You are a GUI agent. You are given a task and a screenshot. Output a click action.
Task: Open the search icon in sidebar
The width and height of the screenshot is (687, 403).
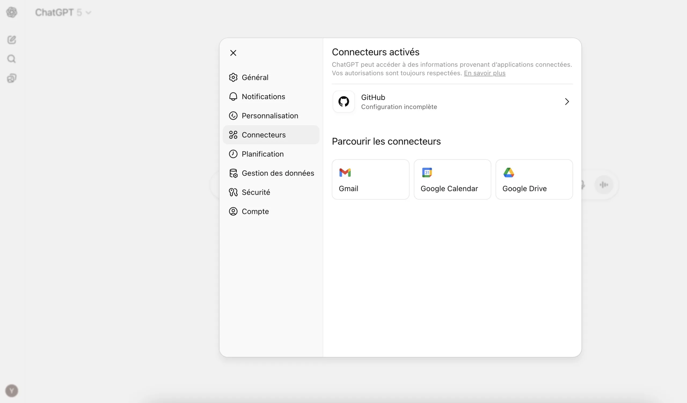(x=12, y=59)
